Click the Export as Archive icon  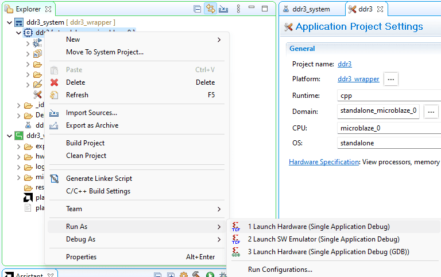(x=55, y=125)
